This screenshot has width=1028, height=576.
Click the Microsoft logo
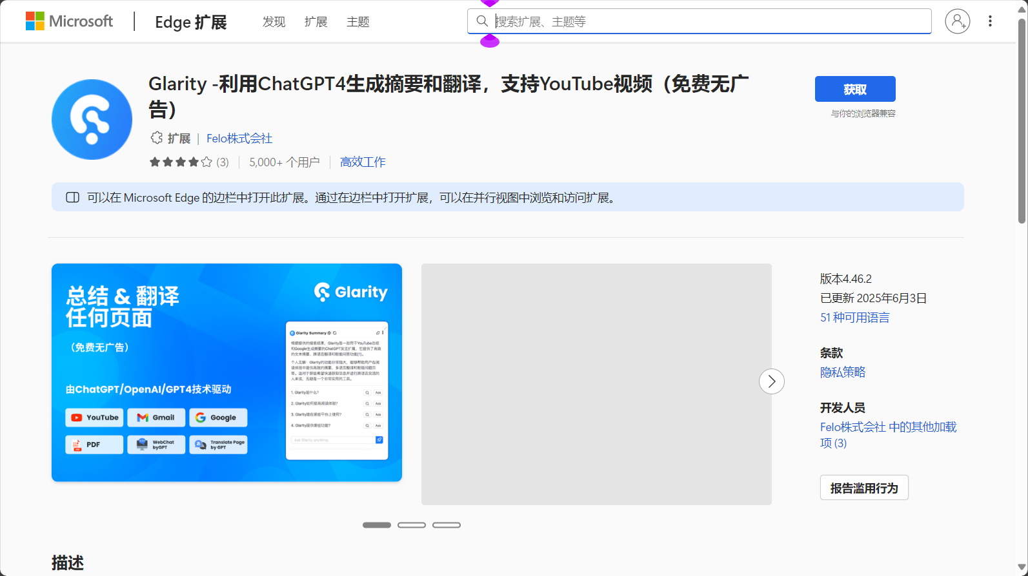click(x=69, y=21)
